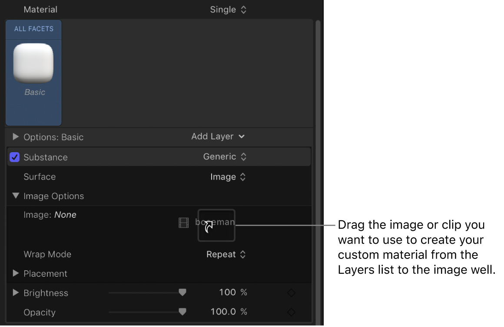The width and height of the screenshot is (504, 327).
Task: Expand the Placement section
Action: [16, 274]
